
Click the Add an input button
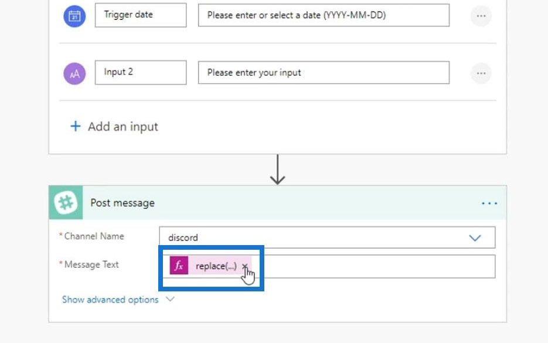tap(114, 127)
